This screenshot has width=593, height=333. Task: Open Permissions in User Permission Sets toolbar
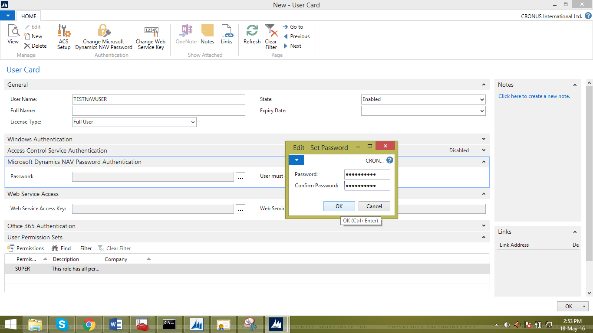[x=26, y=248]
